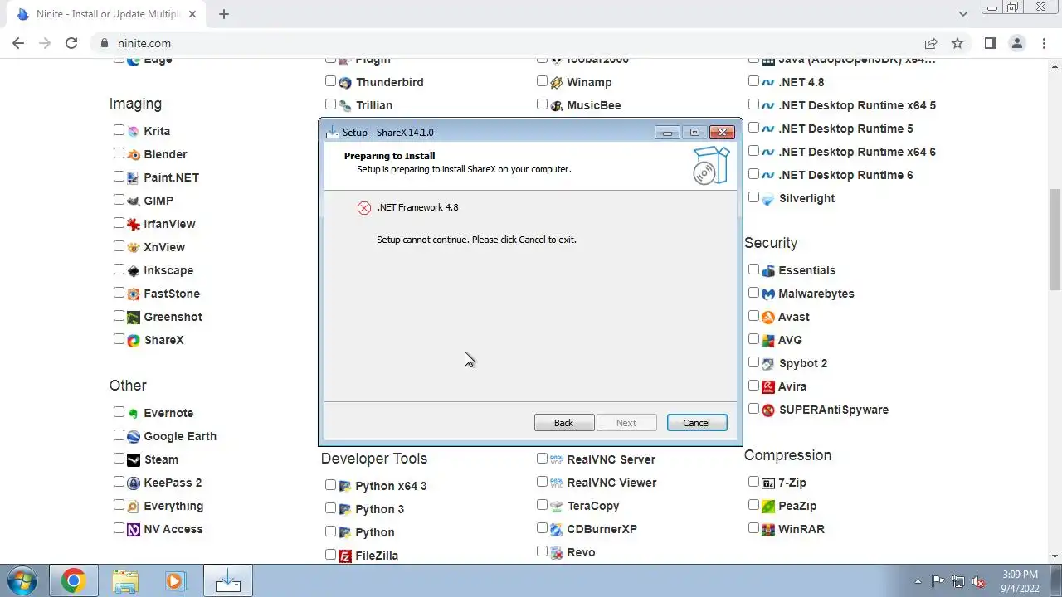Click the CDBurnerXP icon
The height and width of the screenshot is (597, 1062).
(557, 529)
